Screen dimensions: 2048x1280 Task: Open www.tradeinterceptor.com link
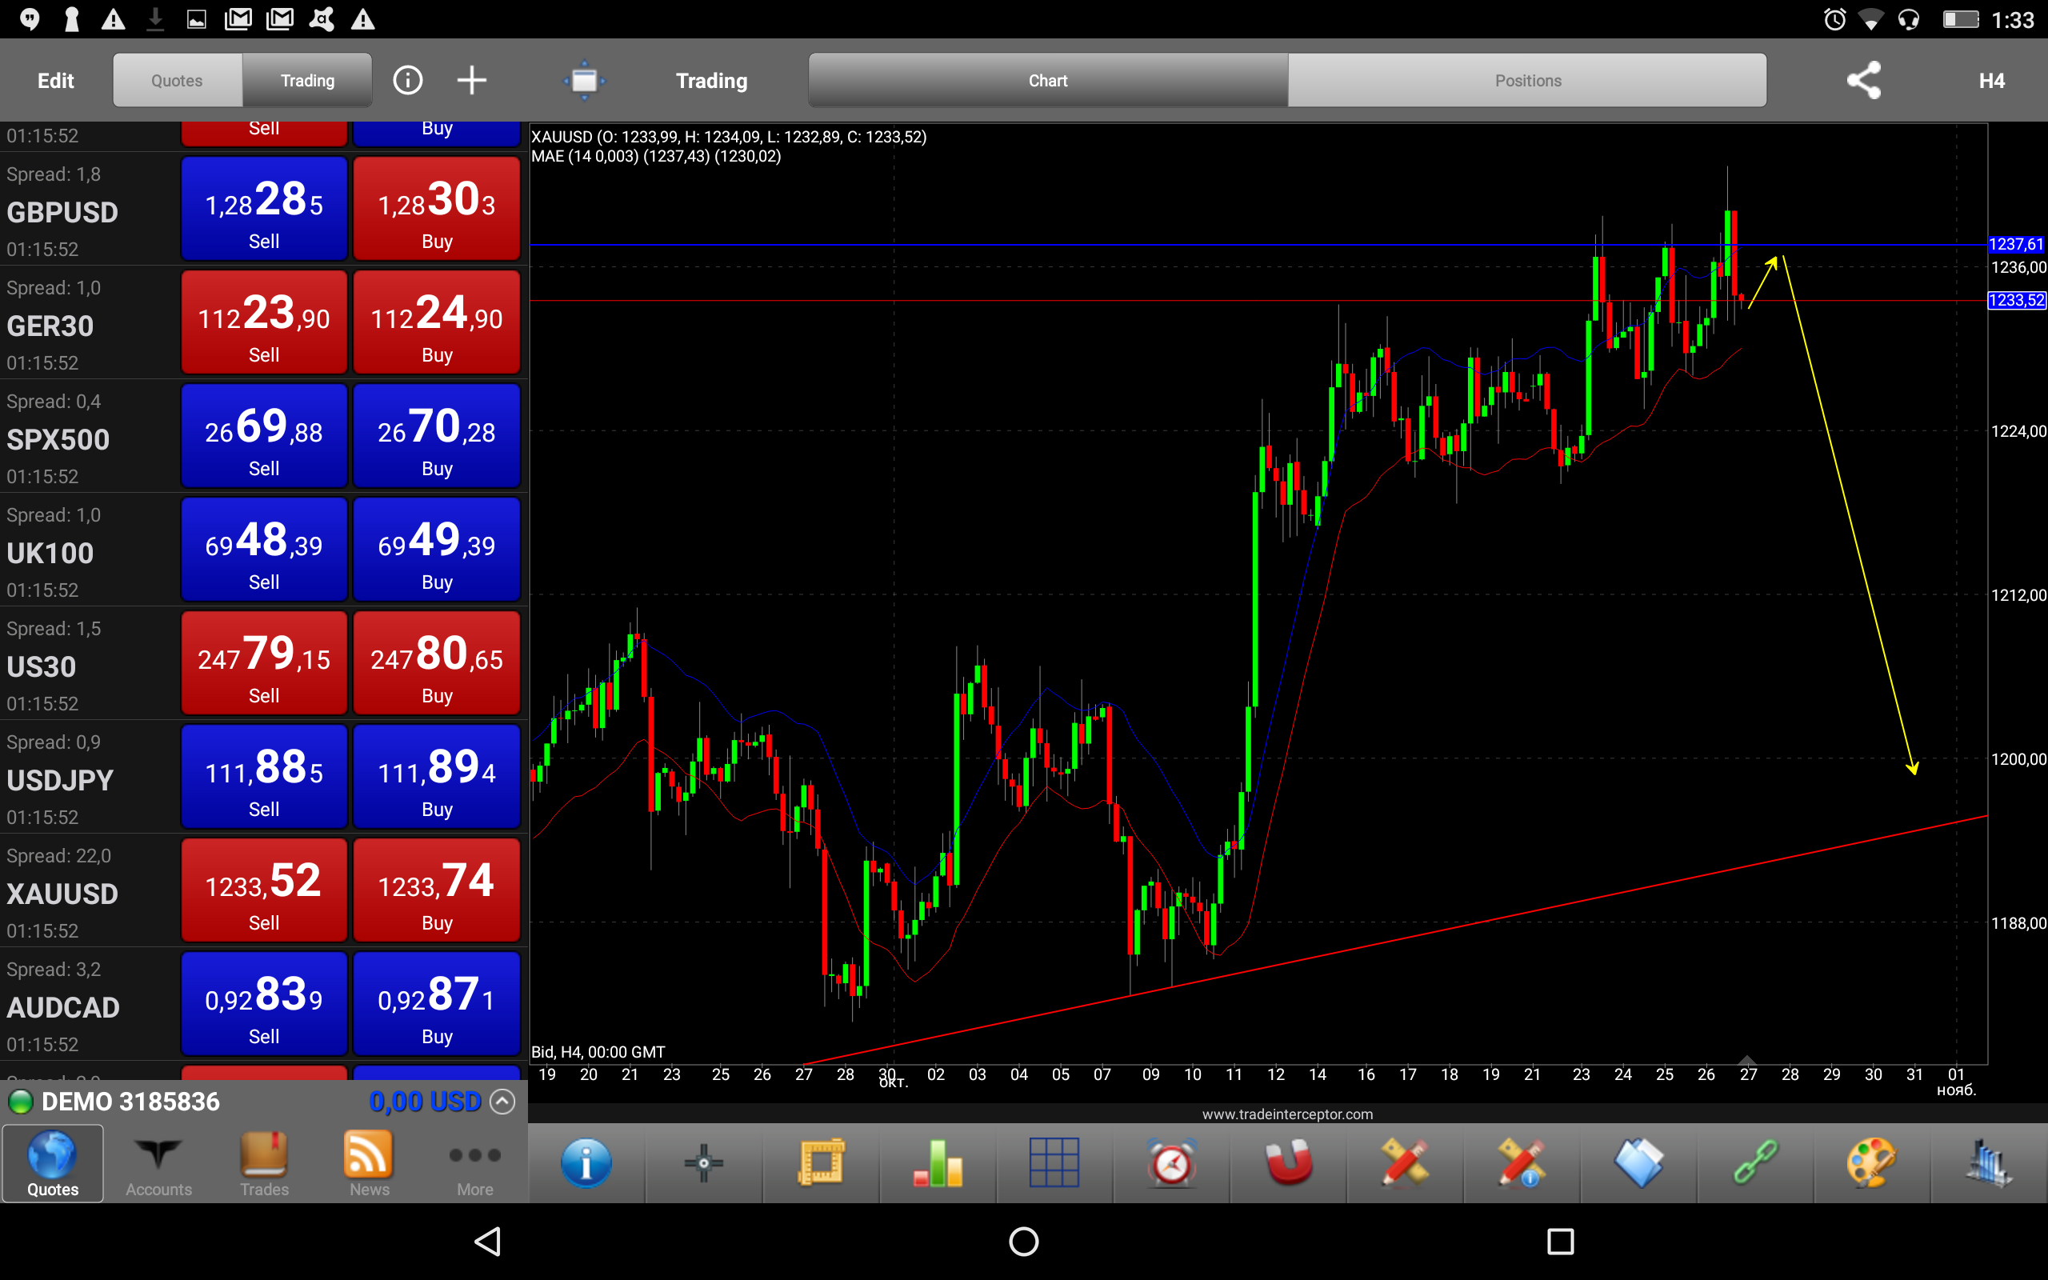(x=1287, y=1114)
